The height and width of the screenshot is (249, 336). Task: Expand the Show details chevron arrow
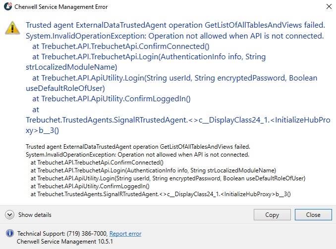(9, 215)
